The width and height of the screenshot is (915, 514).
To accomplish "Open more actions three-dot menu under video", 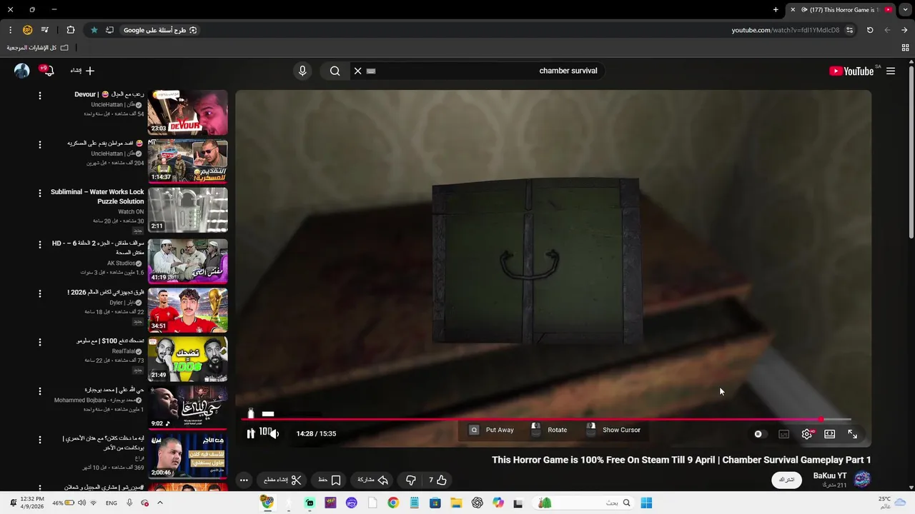I will point(244,480).
